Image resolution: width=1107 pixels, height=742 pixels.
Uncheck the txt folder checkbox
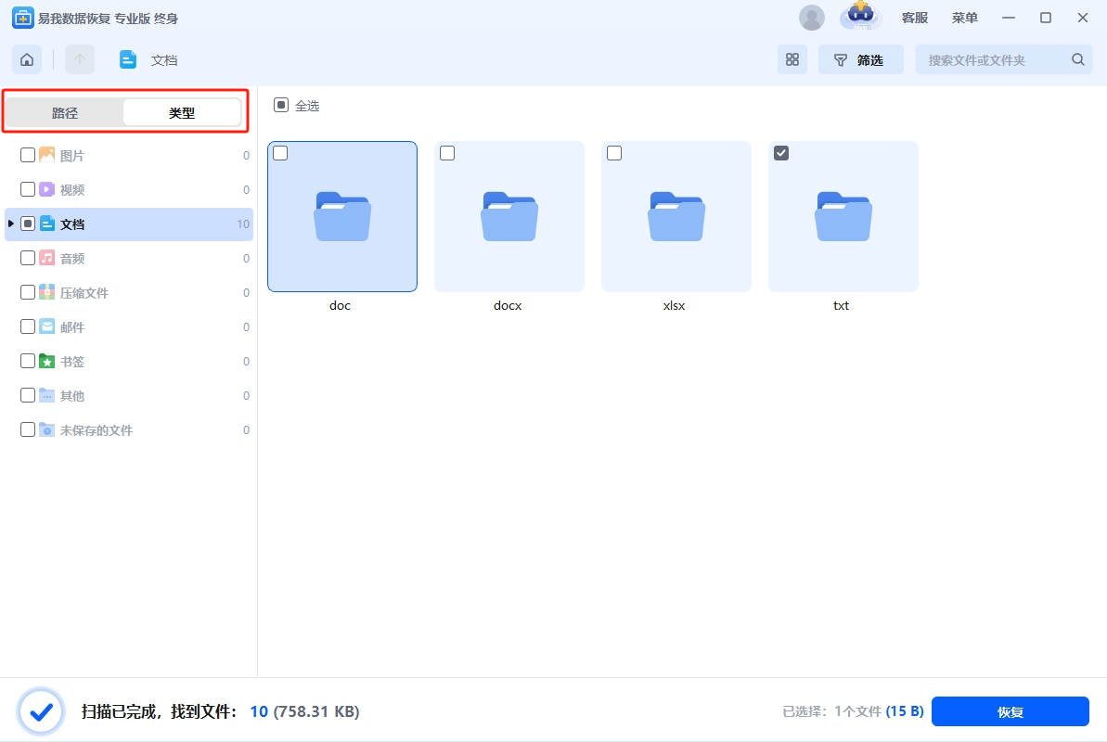(781, 153)
